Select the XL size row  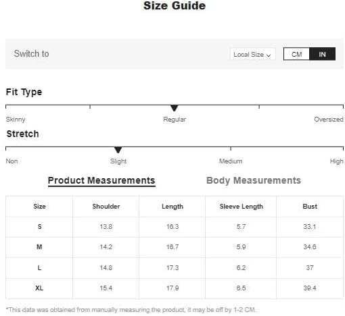pyautogui.click(x=175, y=288)
